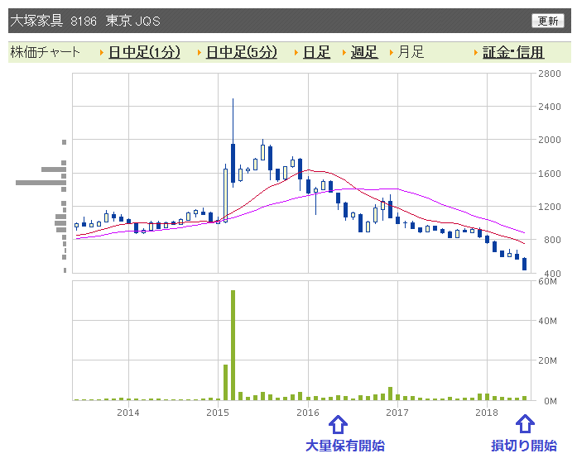This screenshot has height=463, width=577.
Task: Click the 20M volume axis label
Action: click(547, 360)
